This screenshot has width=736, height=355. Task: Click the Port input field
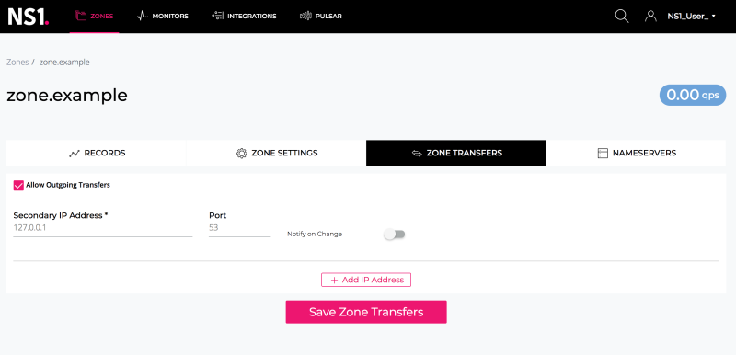(239, 228)
